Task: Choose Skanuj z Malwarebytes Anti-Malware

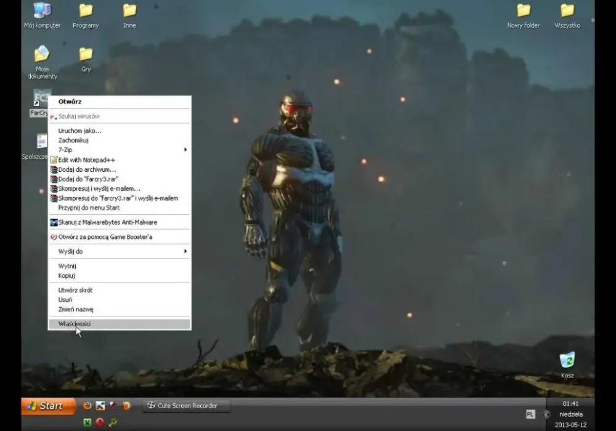Action: [x=120, y=222]
